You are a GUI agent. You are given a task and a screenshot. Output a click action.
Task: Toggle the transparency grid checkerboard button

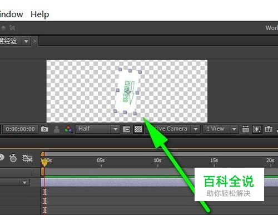(x=138, y=129)
